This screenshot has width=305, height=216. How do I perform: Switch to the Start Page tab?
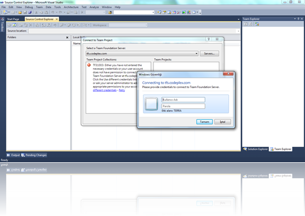13,19
